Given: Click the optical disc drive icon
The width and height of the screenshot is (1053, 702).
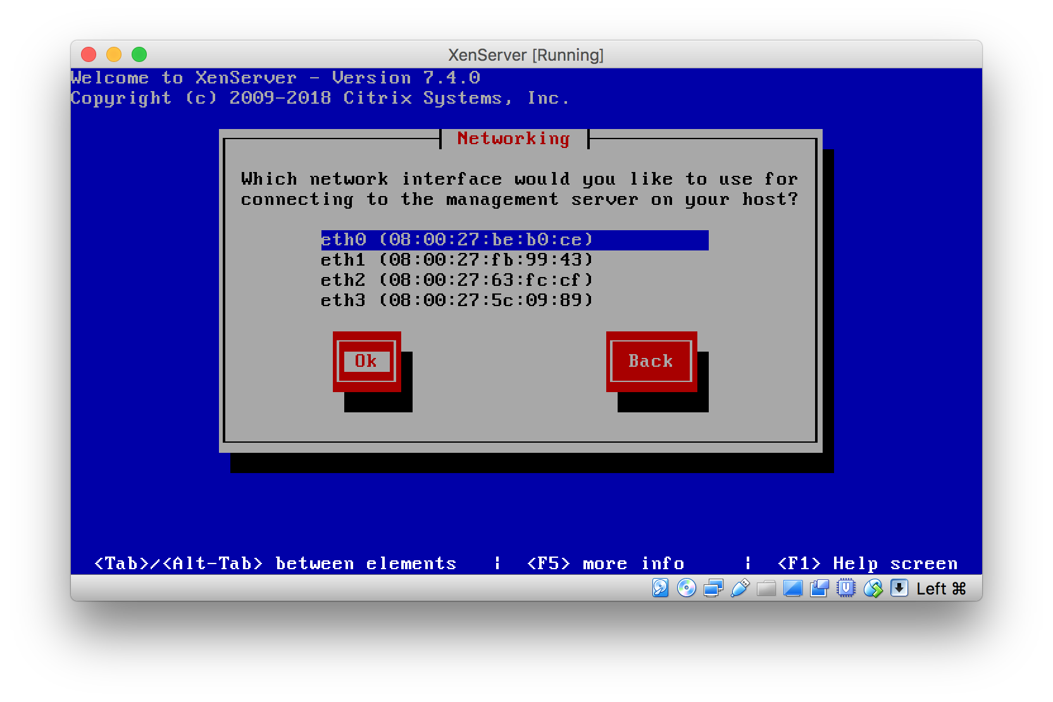Looking at the screenshot, I should 687,588.
